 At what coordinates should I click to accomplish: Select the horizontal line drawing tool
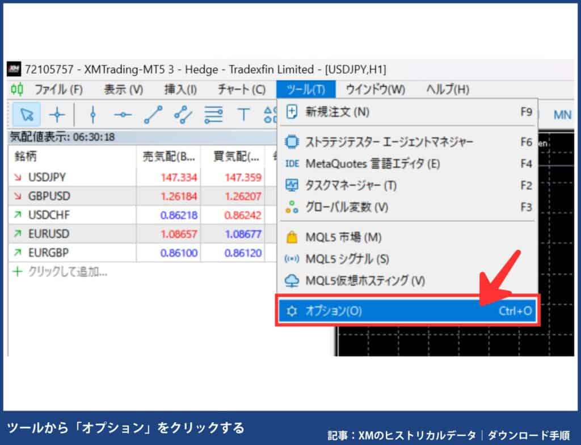click(124, 115)
